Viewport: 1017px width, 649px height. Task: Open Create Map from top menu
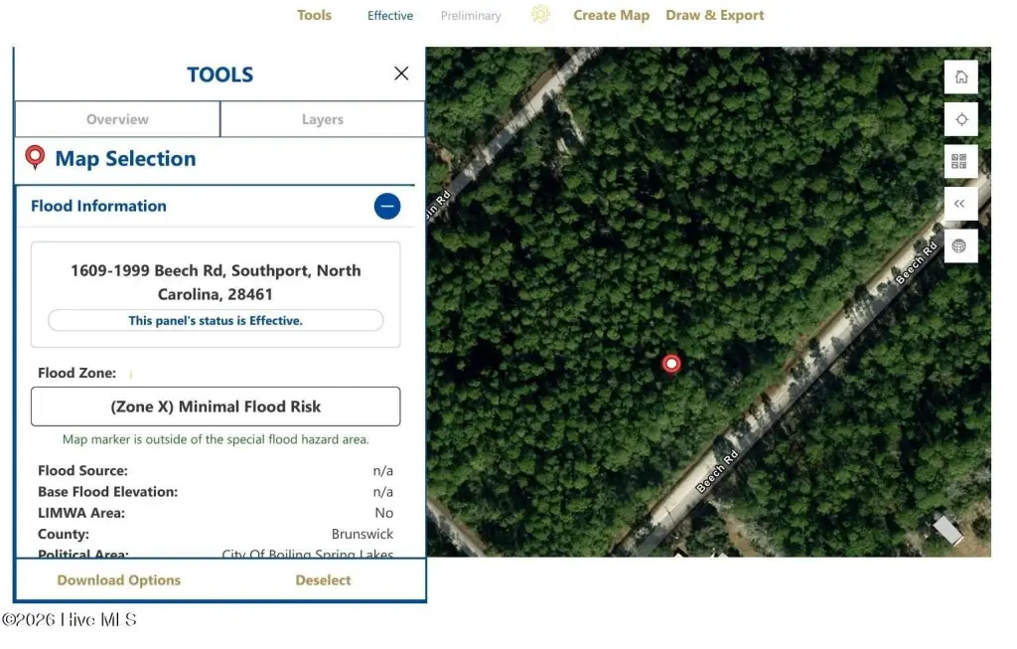pyautogui.click(x=611, y=15)
